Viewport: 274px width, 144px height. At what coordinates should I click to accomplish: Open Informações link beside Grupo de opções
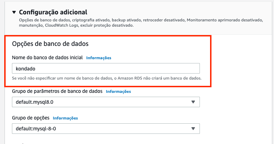65,118
